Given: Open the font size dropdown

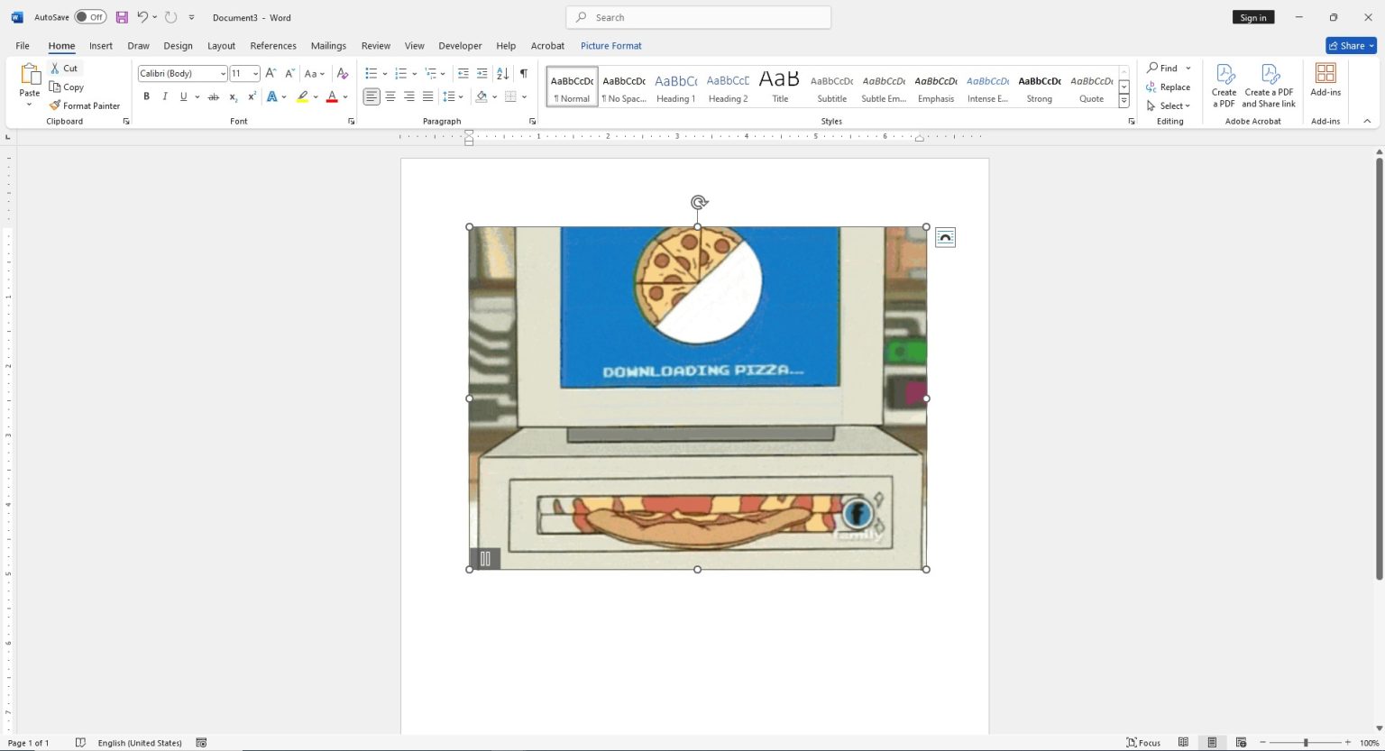Looking at the screenshot, I should 256,73.
